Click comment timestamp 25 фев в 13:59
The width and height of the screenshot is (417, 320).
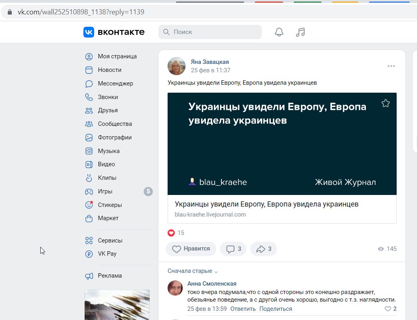tap(207, 309)
